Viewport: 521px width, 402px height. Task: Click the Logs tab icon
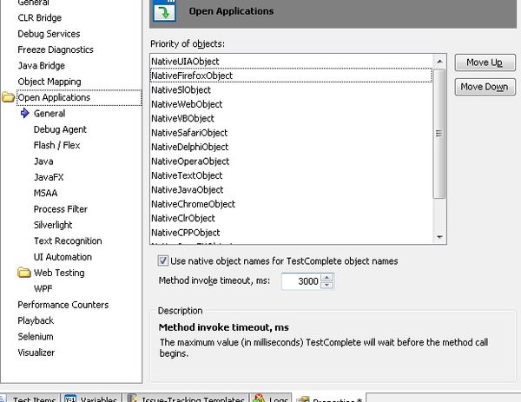click(x=258, y=399)
